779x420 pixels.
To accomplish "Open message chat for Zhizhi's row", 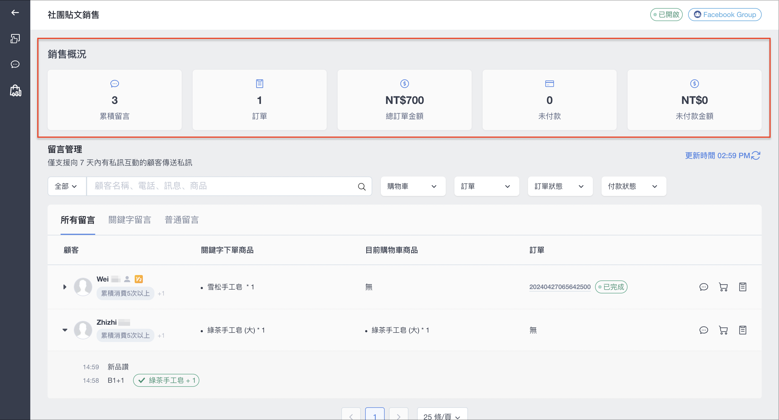I will coord(704,330).
